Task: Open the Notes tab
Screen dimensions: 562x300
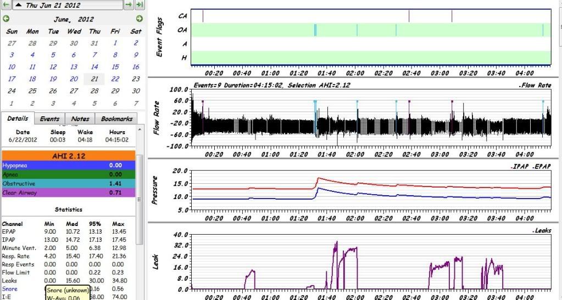Action: pos(80,119)
